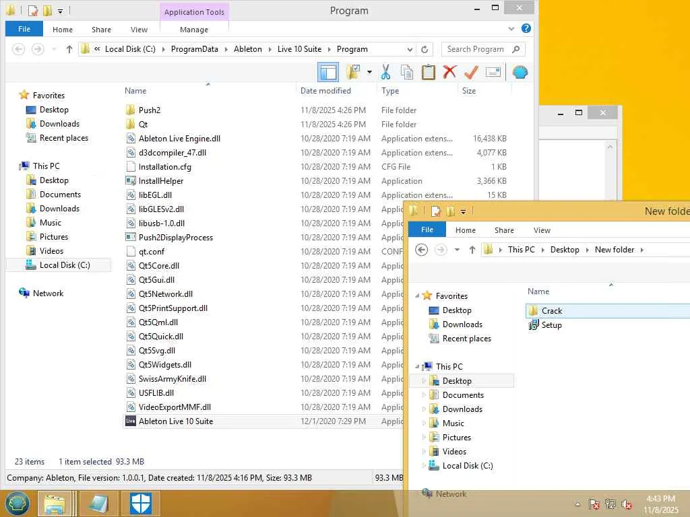Open the View tab in New folder window
This screenshot has width=690, height=517.
tap(542, 230)
